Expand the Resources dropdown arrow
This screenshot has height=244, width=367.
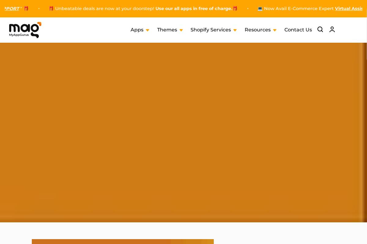tap(275, 30)
